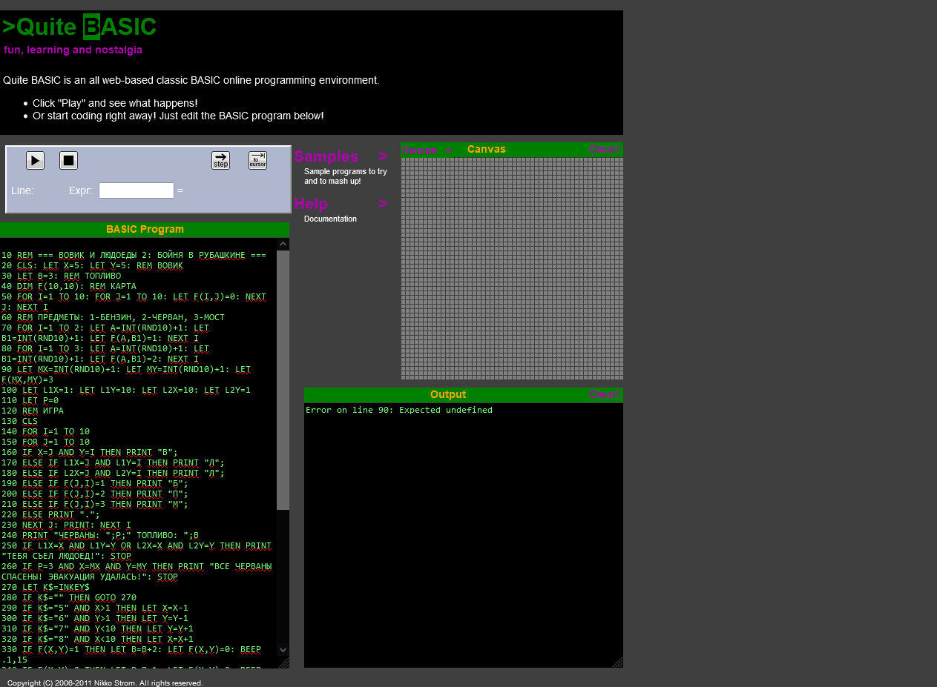Viewport: 937px width, 687px height.
Task: Place cursor on line '280 IF K$="" THEN GOTO 270'
Action: [x=69, y=597]
